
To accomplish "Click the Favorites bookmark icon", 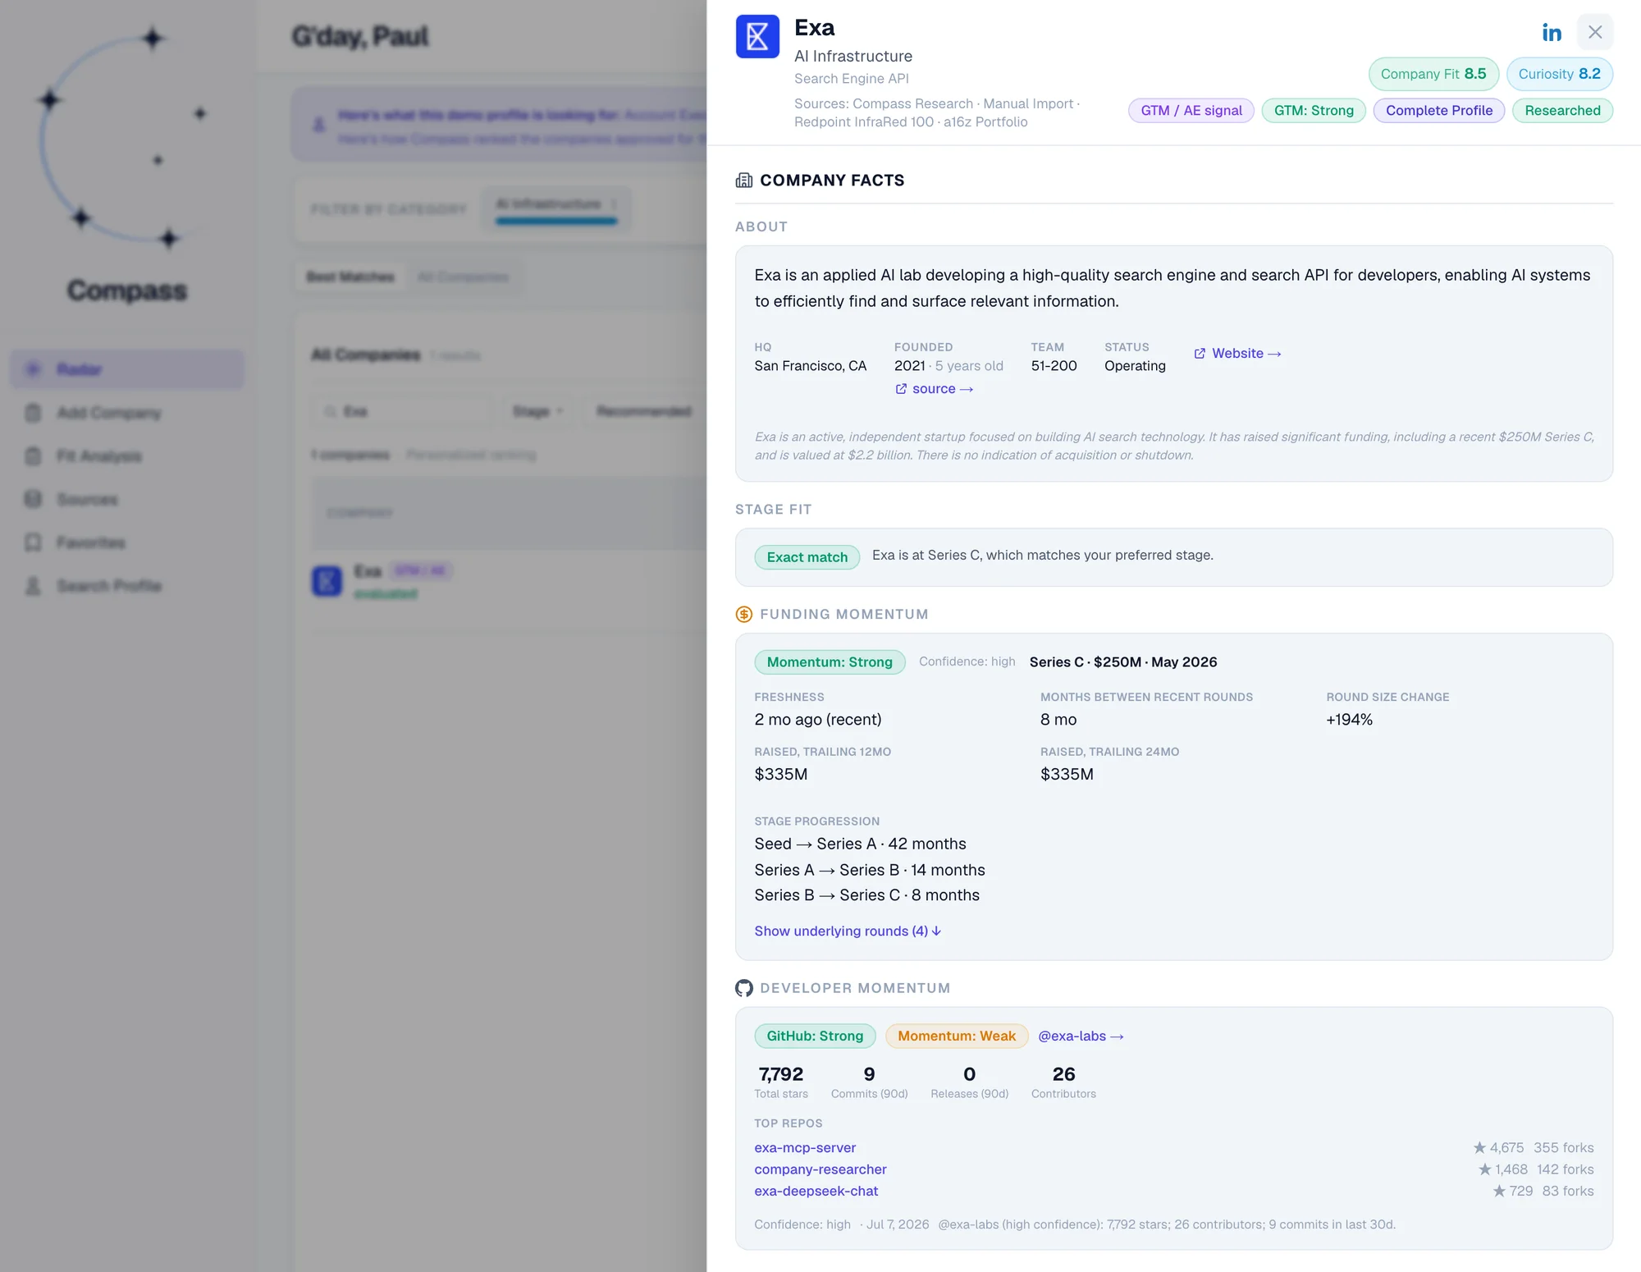I will pyautogui.click(x=33, y=542).
